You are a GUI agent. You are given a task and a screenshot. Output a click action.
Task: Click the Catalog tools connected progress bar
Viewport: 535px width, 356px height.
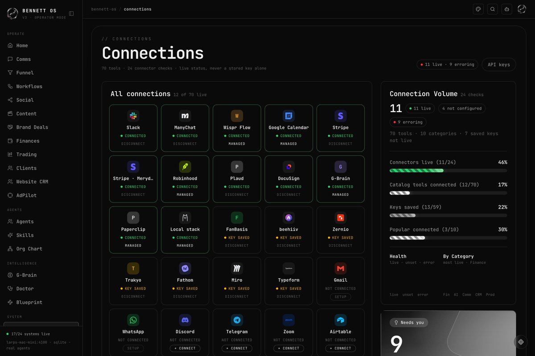pos(448,193)
